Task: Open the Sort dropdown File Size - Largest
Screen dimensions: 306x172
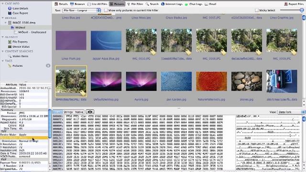Action: [x=82, y=11]
